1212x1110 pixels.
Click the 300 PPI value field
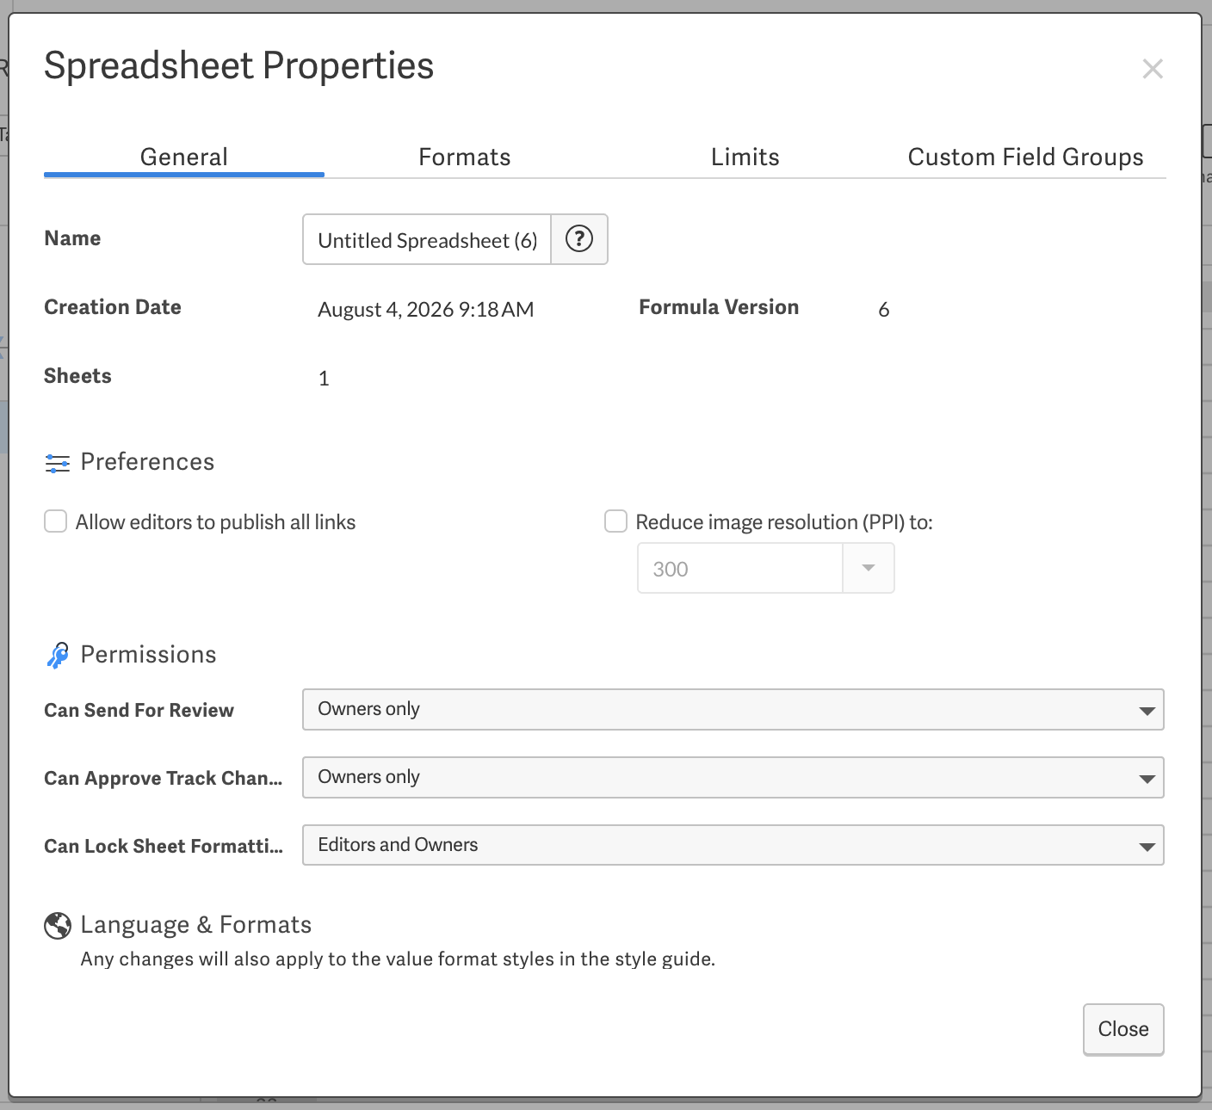point(740,568)
